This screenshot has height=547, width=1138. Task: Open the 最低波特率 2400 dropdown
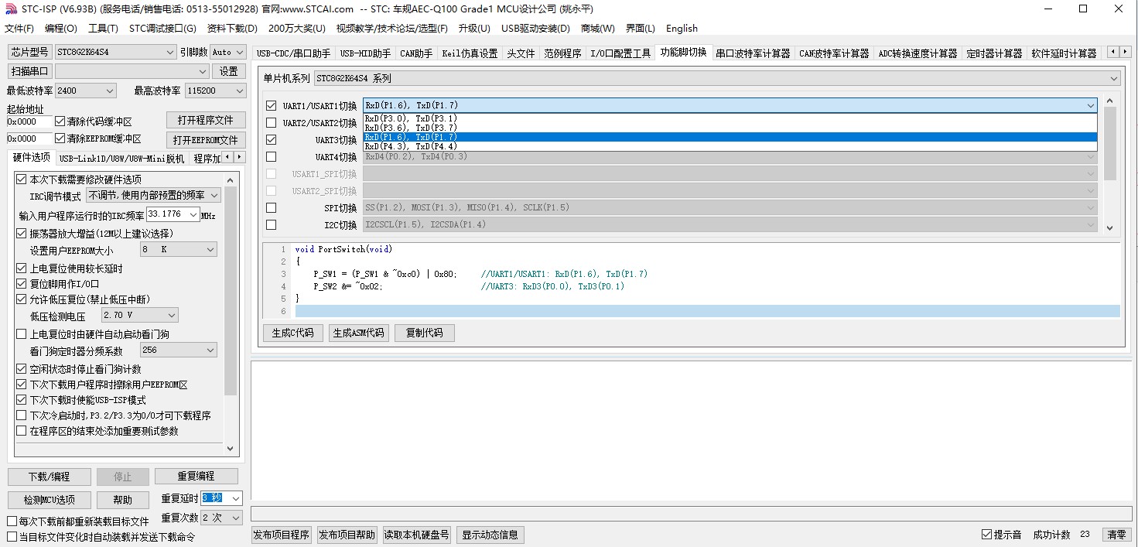pyautogui.click(x=85, y=91)
